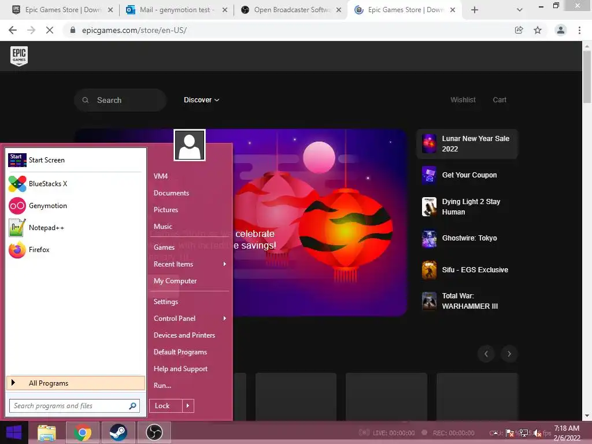Click the user account picture
592x444 pixels.
click(190, 145)
